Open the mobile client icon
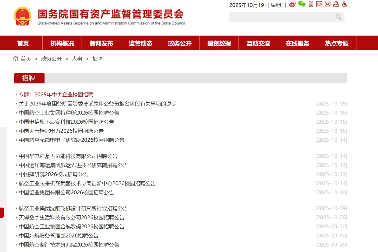378x252 pixels. point(311,4)
